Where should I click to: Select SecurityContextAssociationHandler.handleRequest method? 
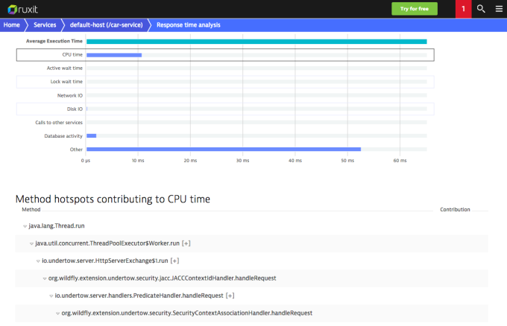point(187,313)
